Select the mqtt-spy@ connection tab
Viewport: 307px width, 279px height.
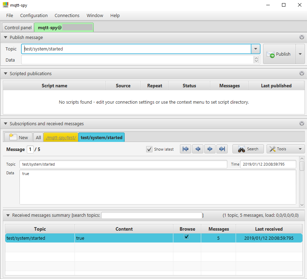pos(64,27)
